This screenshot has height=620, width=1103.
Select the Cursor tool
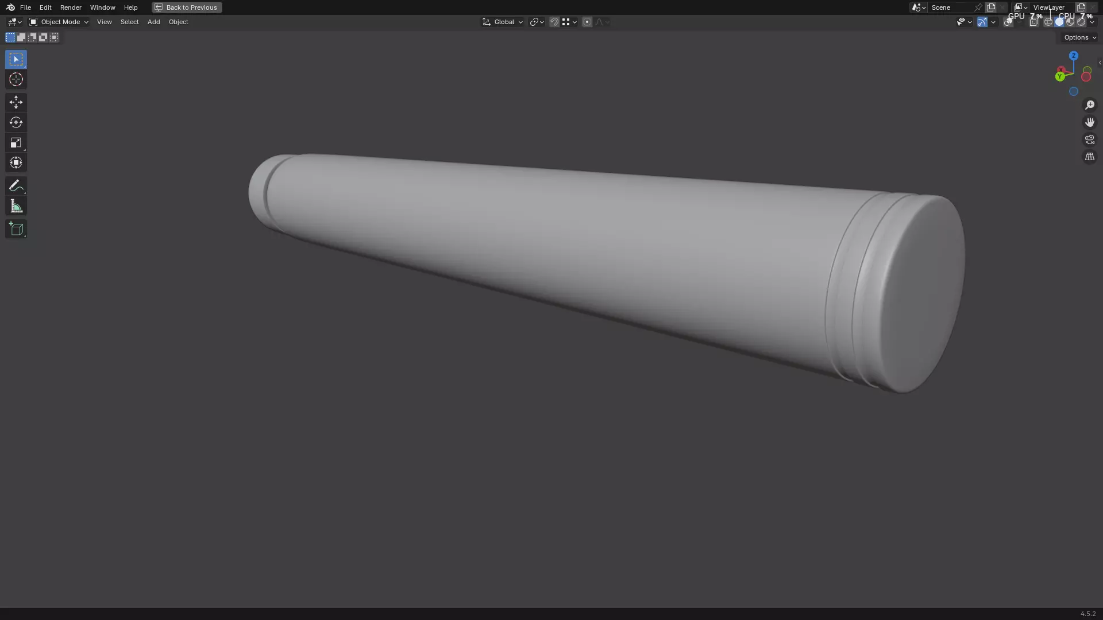(x=16, y=79)
